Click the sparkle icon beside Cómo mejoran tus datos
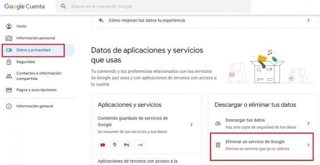The height and width of the screenshot is (165, 320). click(x=101, y=21)
